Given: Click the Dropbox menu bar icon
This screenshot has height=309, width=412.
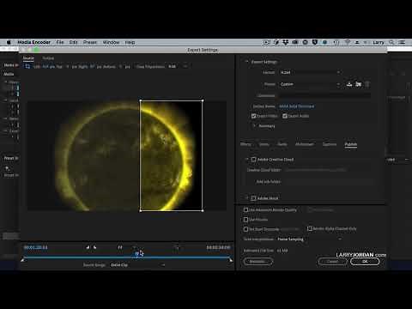Looking at the screenshot, I should pos(286,42).
